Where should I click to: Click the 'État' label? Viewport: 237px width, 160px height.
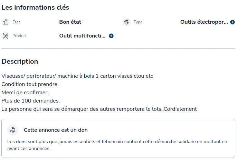pos(16,22)
